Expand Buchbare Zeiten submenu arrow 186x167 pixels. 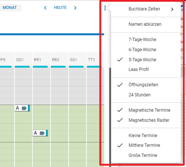pos(172,9)
